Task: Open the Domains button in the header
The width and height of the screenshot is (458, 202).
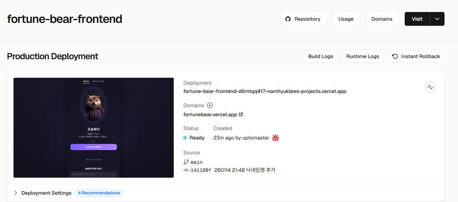Action: 382,19
